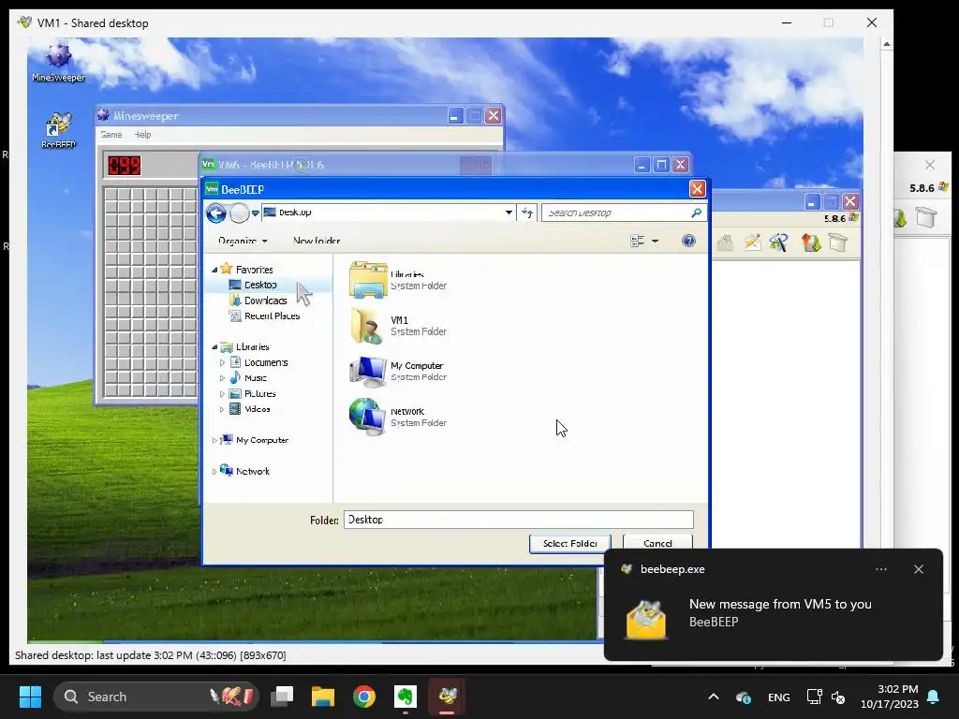This screenshot has height=719, width=959.
Task: Select Downloads under Favorites
Action: (x=265, y=301)
